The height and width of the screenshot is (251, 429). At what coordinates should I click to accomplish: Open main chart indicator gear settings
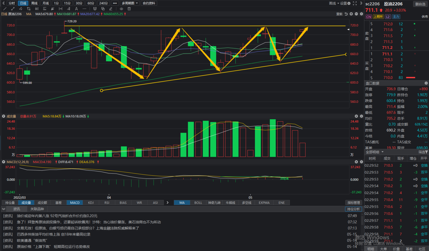pyautogui.click(x=362, y=14)
